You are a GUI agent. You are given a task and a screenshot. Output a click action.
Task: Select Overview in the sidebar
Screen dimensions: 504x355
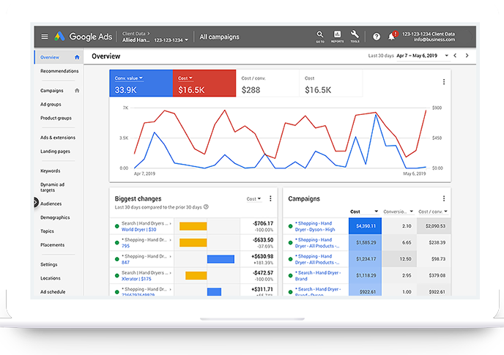[x=50, y=57]
